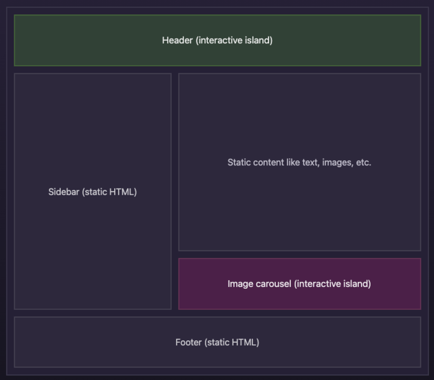This screenshot has height=380, width=434.
Task: Click the word 'images' in the static content label
Action: [x=336, y=162]
